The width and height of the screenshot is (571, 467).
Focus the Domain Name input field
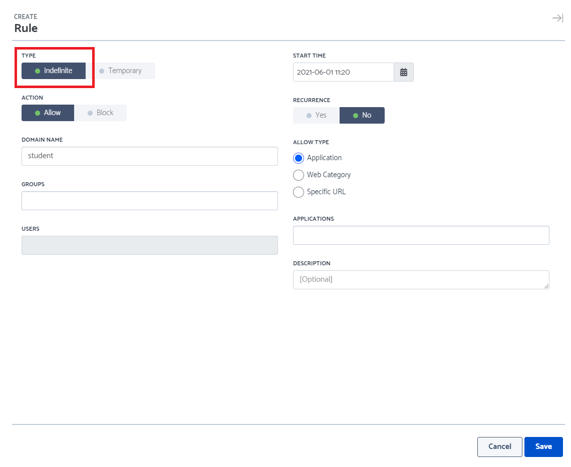150,156
